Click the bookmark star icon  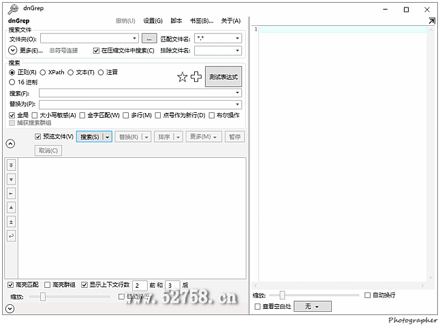(x=182, y=77)
